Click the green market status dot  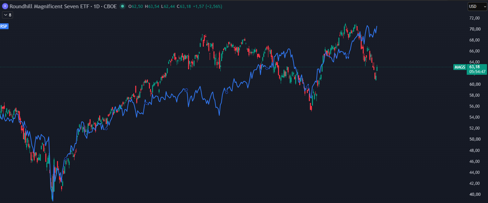(x=123, y=6)
